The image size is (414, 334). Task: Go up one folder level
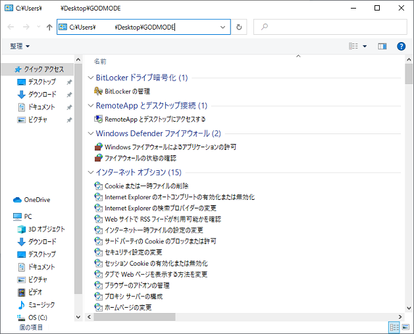[x=49, y=27]
